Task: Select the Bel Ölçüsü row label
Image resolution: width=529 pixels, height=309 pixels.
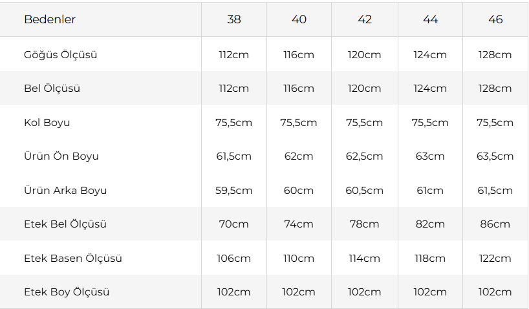Action: click(52, 89)
